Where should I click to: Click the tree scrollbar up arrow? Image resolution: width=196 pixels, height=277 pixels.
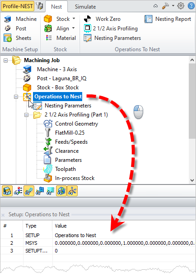coord(192,60)
